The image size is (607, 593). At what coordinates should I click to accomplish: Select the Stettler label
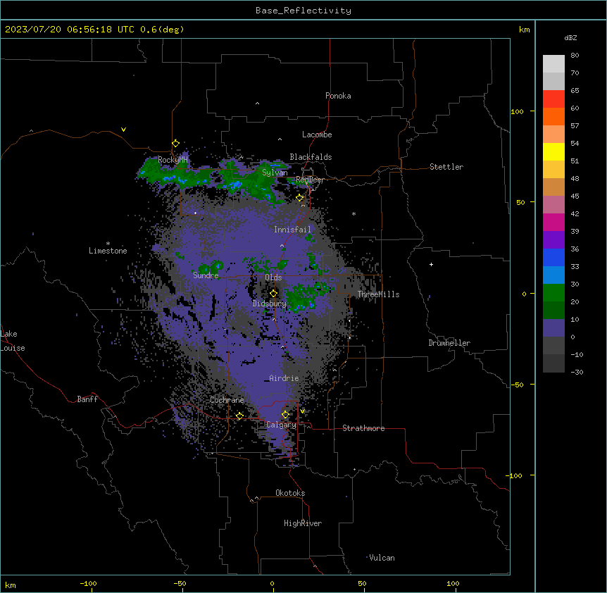[x=446, y=167]
